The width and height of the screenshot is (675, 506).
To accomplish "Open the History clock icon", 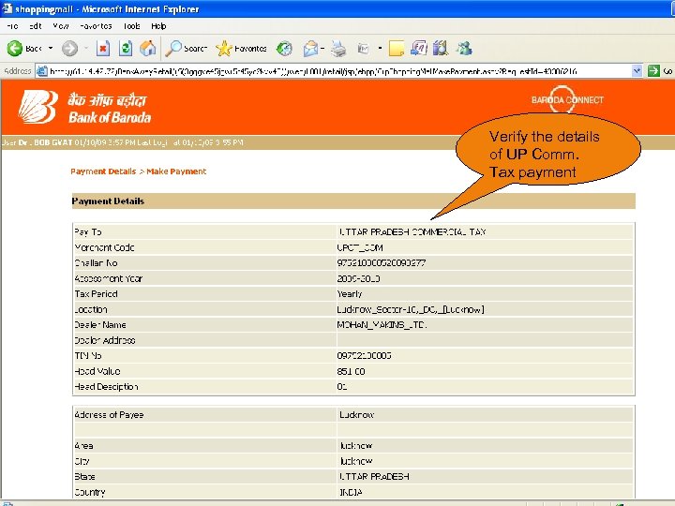I will [284, 48].
